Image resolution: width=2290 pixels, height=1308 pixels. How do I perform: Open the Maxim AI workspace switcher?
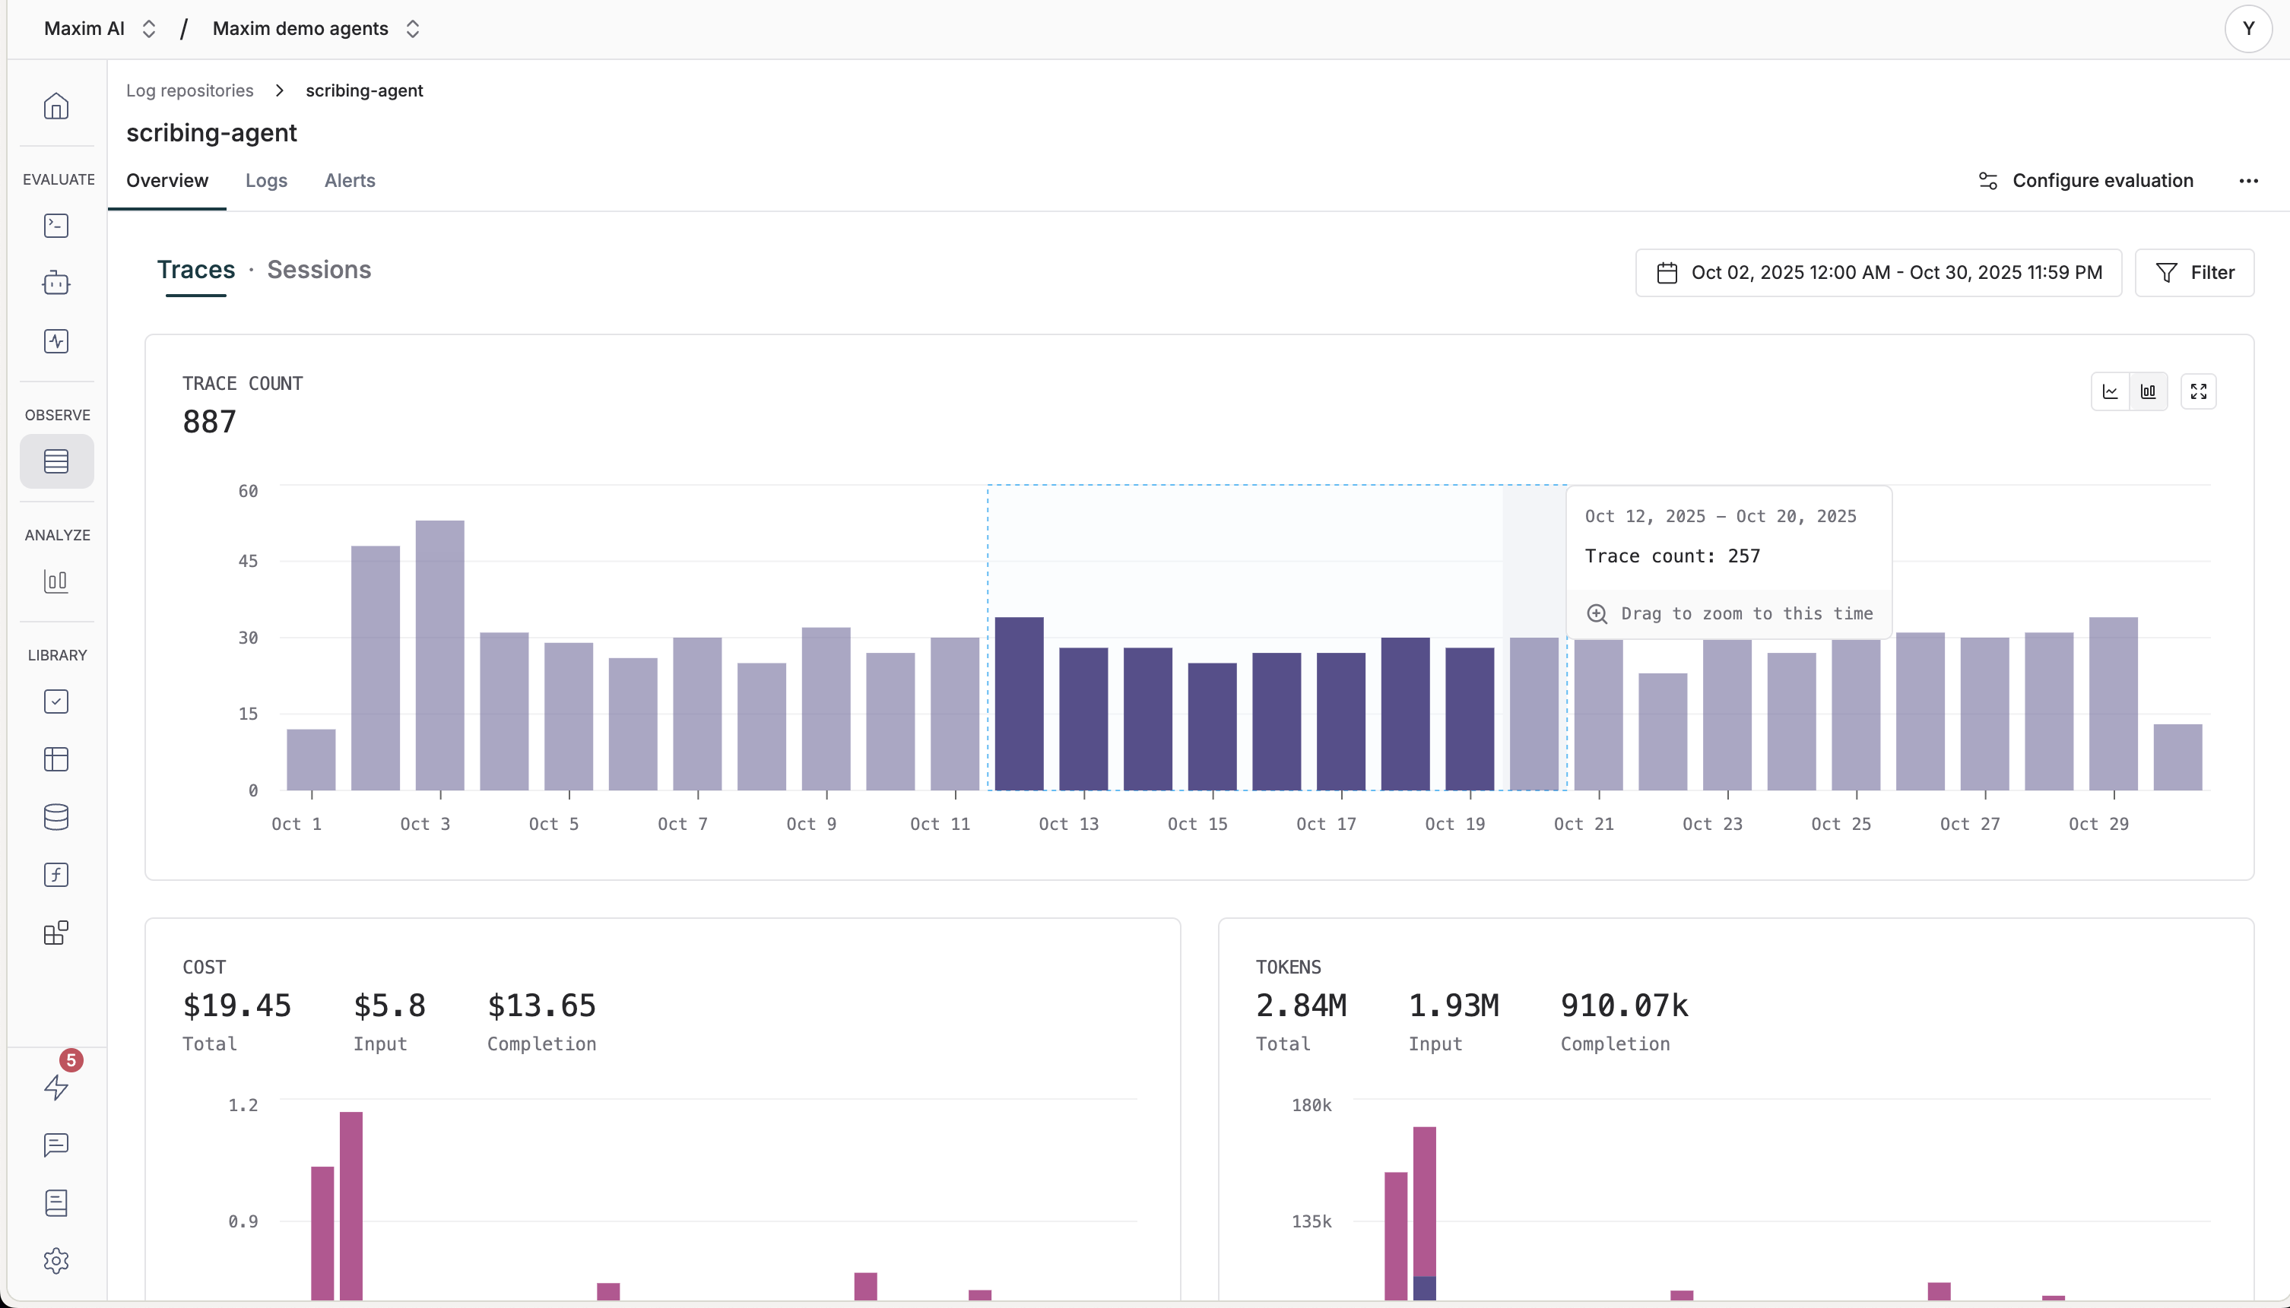99,28
